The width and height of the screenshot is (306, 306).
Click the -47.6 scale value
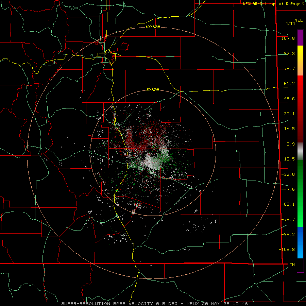click(x=288, y=189)
